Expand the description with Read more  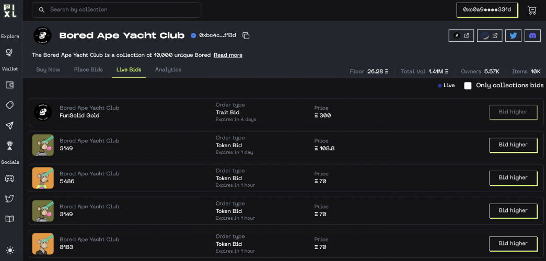pos(228,55)
